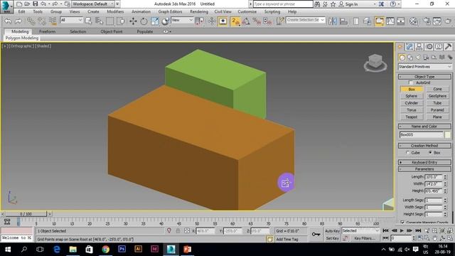The height and width of the screenshot is (256, 455).
Task: Toggle the Angle Snap icon
Action: click(x=246, y=21)
